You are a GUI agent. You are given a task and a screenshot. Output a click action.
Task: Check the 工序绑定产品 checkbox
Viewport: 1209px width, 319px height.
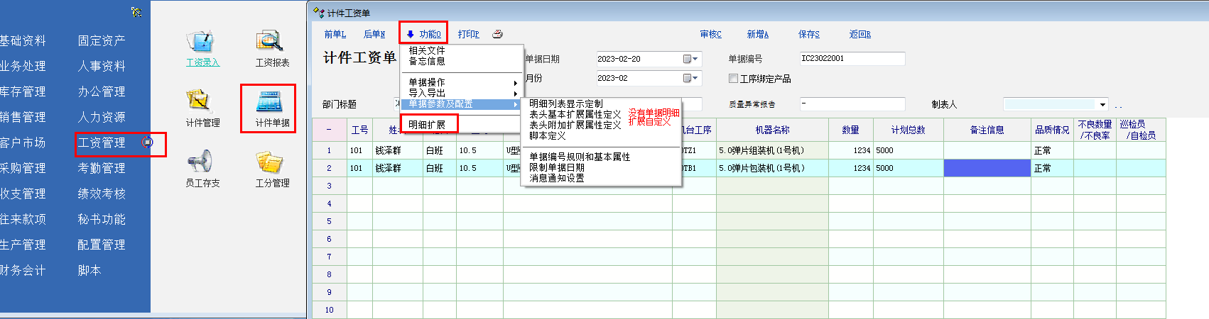pos(733,79)
